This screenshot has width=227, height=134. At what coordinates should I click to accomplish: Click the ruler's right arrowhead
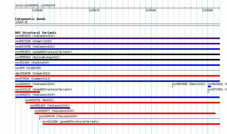219,8
